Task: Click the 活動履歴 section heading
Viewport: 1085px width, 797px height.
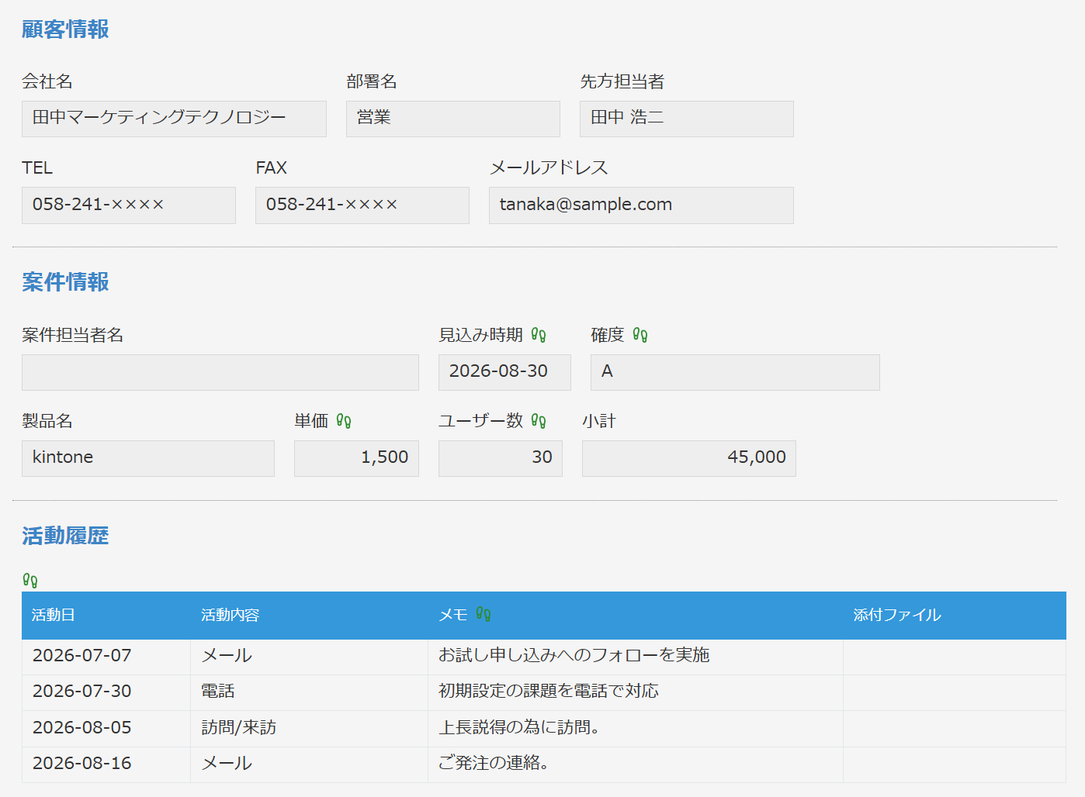Action: 65,536
